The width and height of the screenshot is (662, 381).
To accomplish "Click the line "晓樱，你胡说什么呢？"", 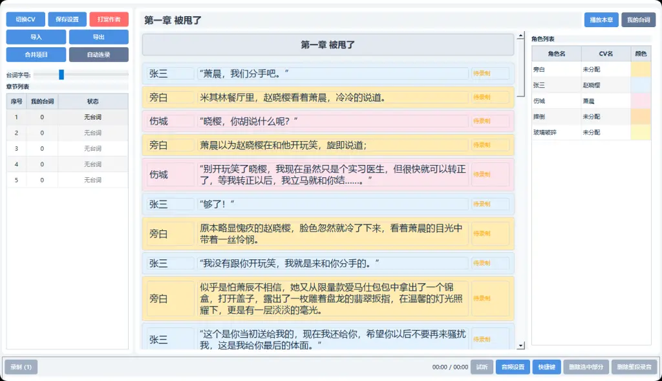I will [333, 121].
